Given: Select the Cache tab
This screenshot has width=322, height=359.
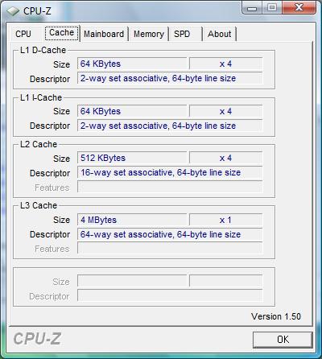Looking at the screenshot, I should [x=62, y=33].
